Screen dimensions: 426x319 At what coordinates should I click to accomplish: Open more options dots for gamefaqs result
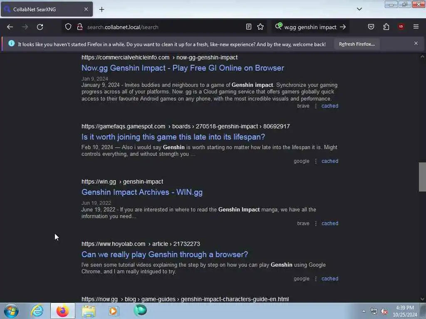(315, 161)
